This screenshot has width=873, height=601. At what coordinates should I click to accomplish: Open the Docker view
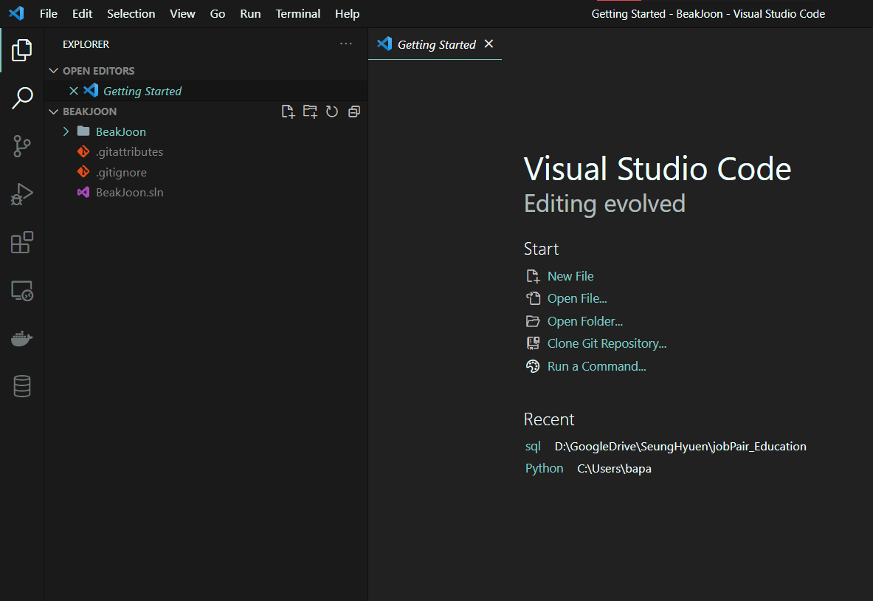(21, 338)
